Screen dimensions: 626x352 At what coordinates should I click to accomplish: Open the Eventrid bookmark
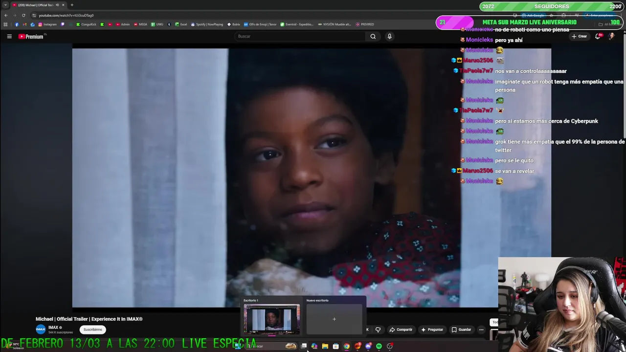click(x=296, y=24)
